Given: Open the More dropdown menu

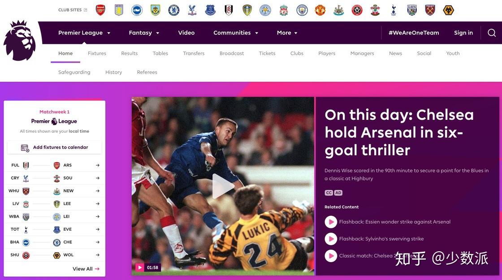Looking at the screenshot, I should (x=287, y=33).
